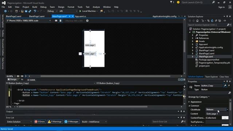The image size is (233, 131).
Task: Click the feedback smiley face icon
Action: (178, 2)
